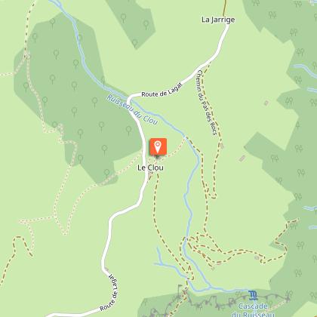Select the blue waterfall icon
Image resolution: width=317 pixels, height=317 pixels.
[x=253, y=295]
